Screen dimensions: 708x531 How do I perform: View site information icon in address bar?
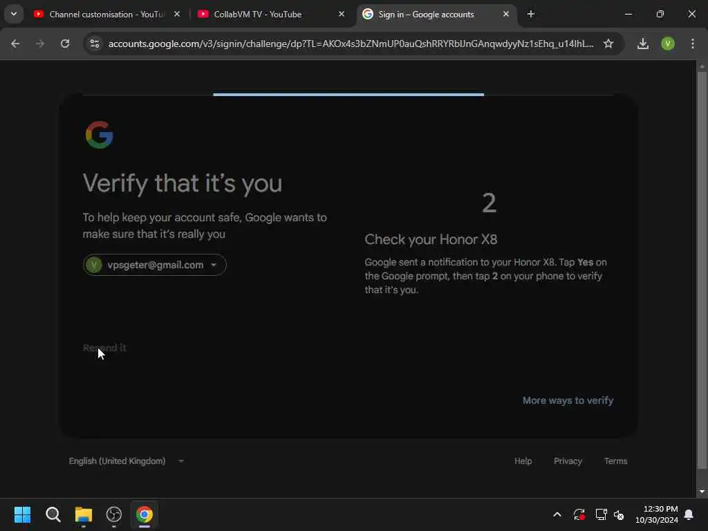(x=94, y=44)
